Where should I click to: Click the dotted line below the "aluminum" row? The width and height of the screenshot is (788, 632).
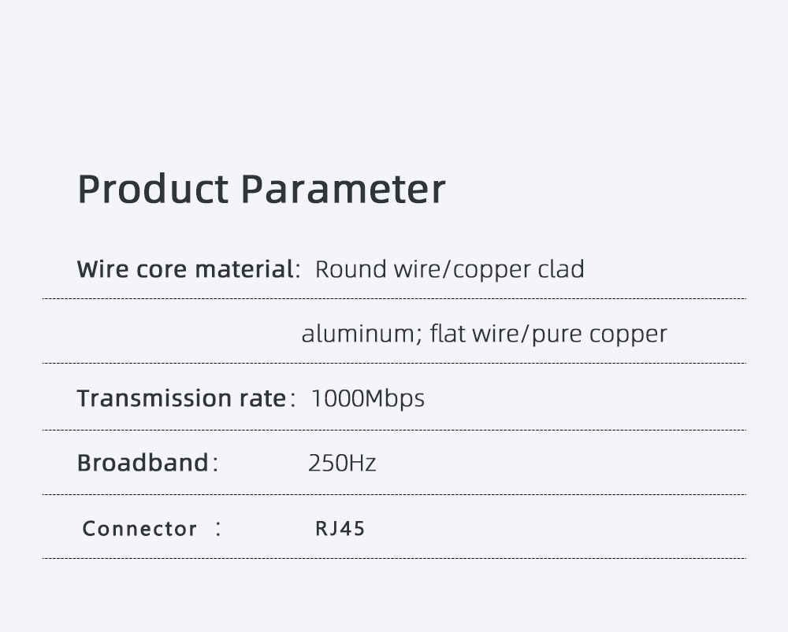(x=394, y=364)
